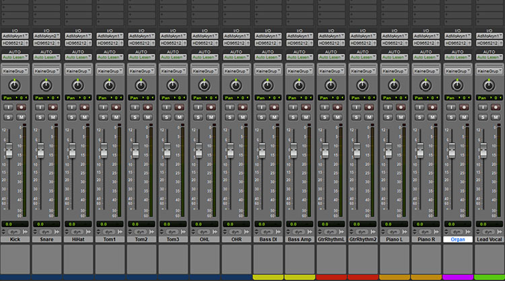Open Auto Lesen dropdown on Piano L
Image resolution: width=505 pixels, height=281 pixels.
coord(394,57)
